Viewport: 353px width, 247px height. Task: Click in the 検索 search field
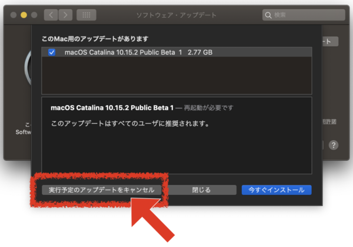[x=304, y=15]
